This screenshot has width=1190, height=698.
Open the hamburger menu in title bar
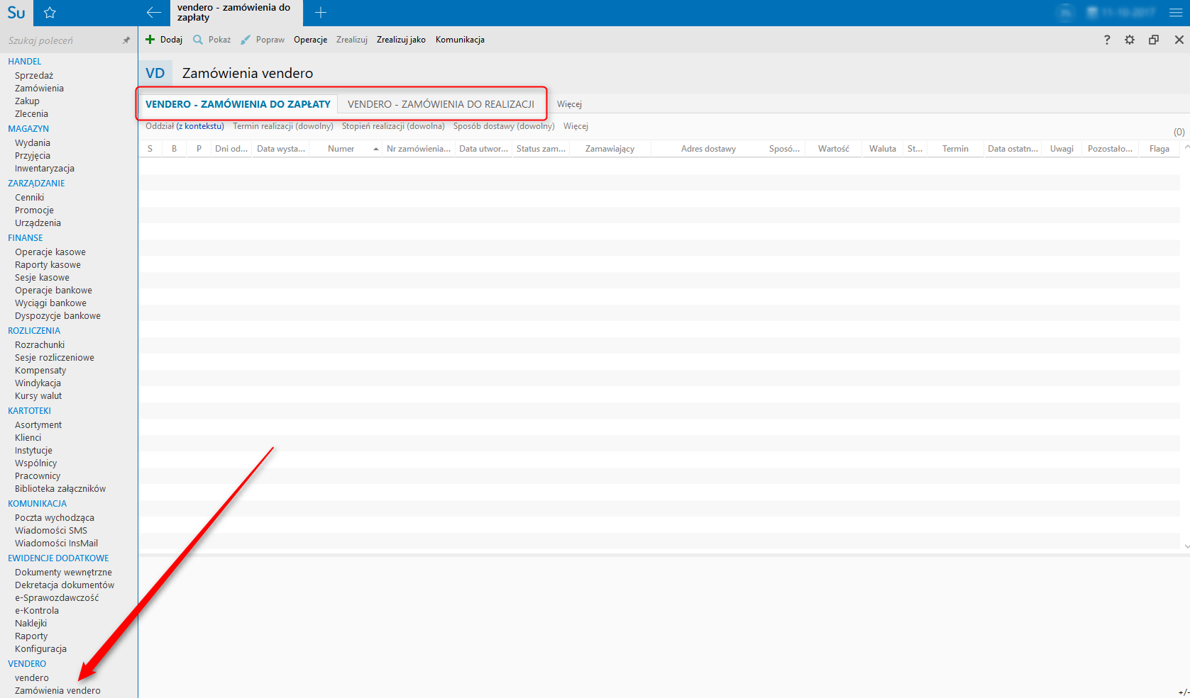[x=1176, y=13]
